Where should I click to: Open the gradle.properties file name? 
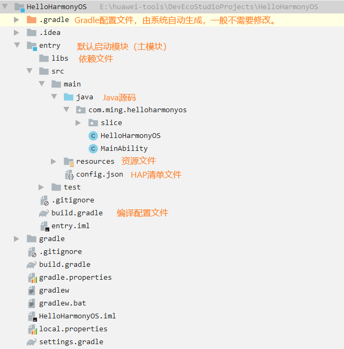click(76, 278)
